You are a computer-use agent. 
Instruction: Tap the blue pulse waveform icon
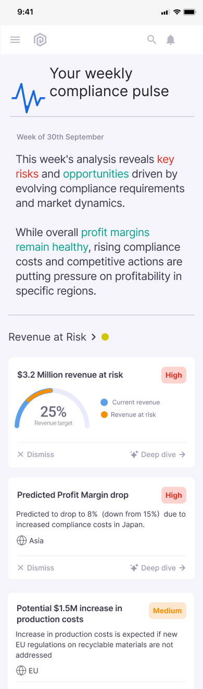click(28, 98)
